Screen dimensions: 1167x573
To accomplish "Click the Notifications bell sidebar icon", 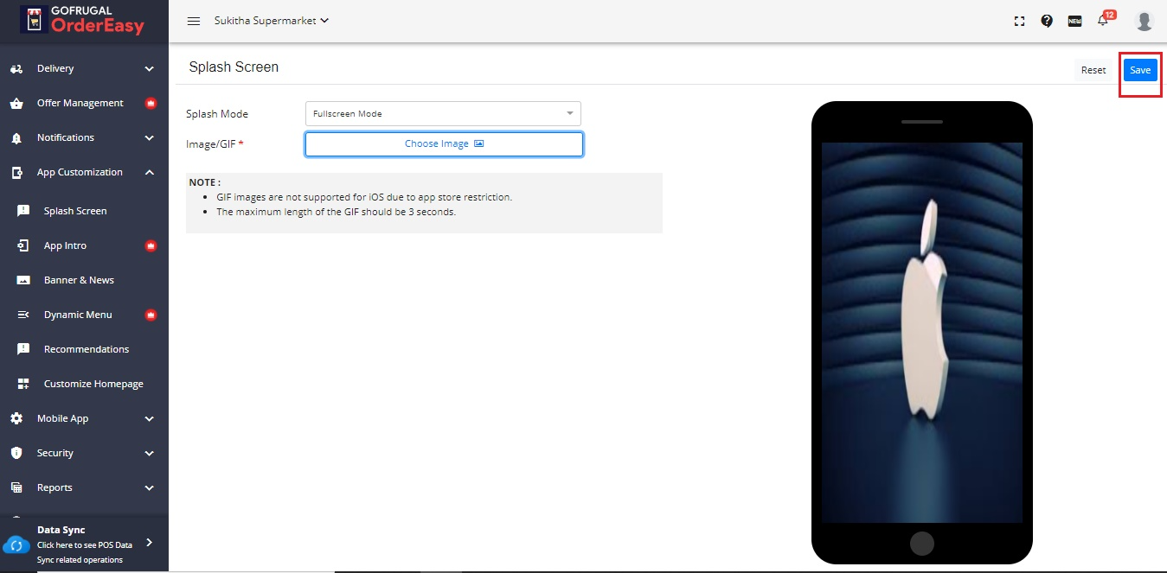I will tap(16, 137).
